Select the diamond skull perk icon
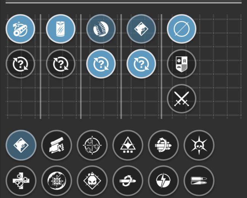This screenshot has height=198, width=247. pyautogui.click(x=92, y=181)
